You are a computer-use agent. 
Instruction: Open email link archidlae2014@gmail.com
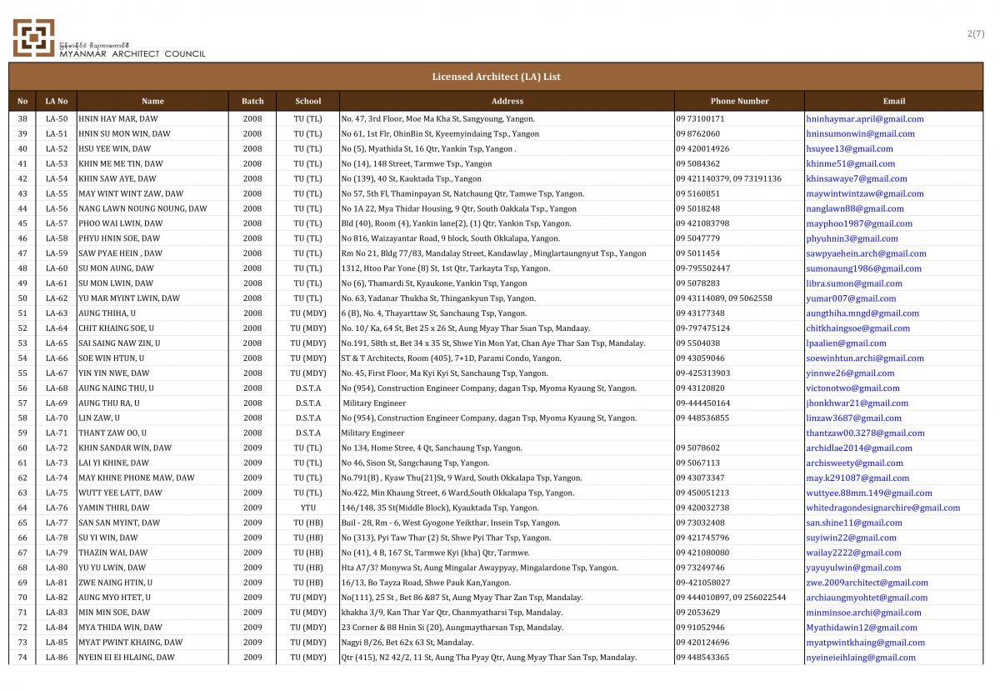click(x=859, y=448)
